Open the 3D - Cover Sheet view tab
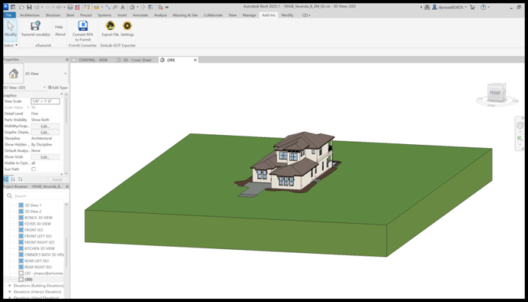The image size is (528, 302). tap(134, 60)
